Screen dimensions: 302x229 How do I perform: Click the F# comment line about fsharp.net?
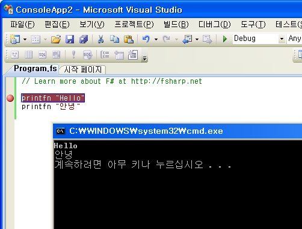coord(112,81)
